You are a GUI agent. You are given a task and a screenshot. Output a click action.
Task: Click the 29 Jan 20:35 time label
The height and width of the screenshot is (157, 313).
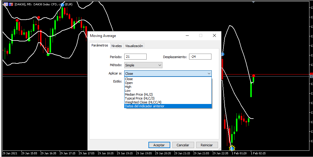[163, 153]
